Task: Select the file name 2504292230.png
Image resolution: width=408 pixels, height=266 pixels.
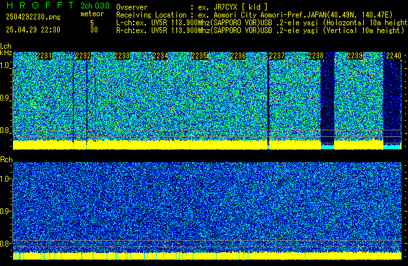Action: (x=33, y=17)
